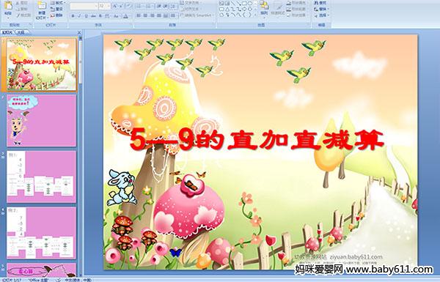
Task: Select the rectangle shape in shapes gallery
Action: [245, 3]
